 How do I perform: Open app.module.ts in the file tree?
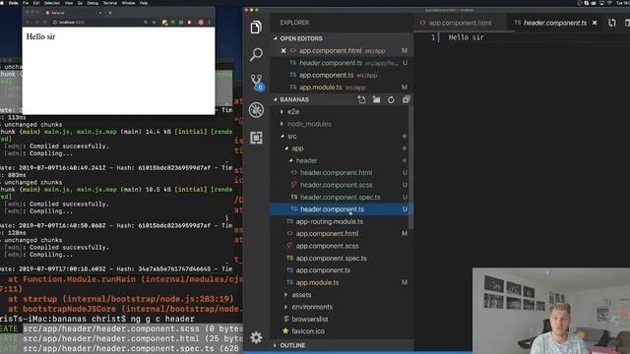(x=317, y=282)
